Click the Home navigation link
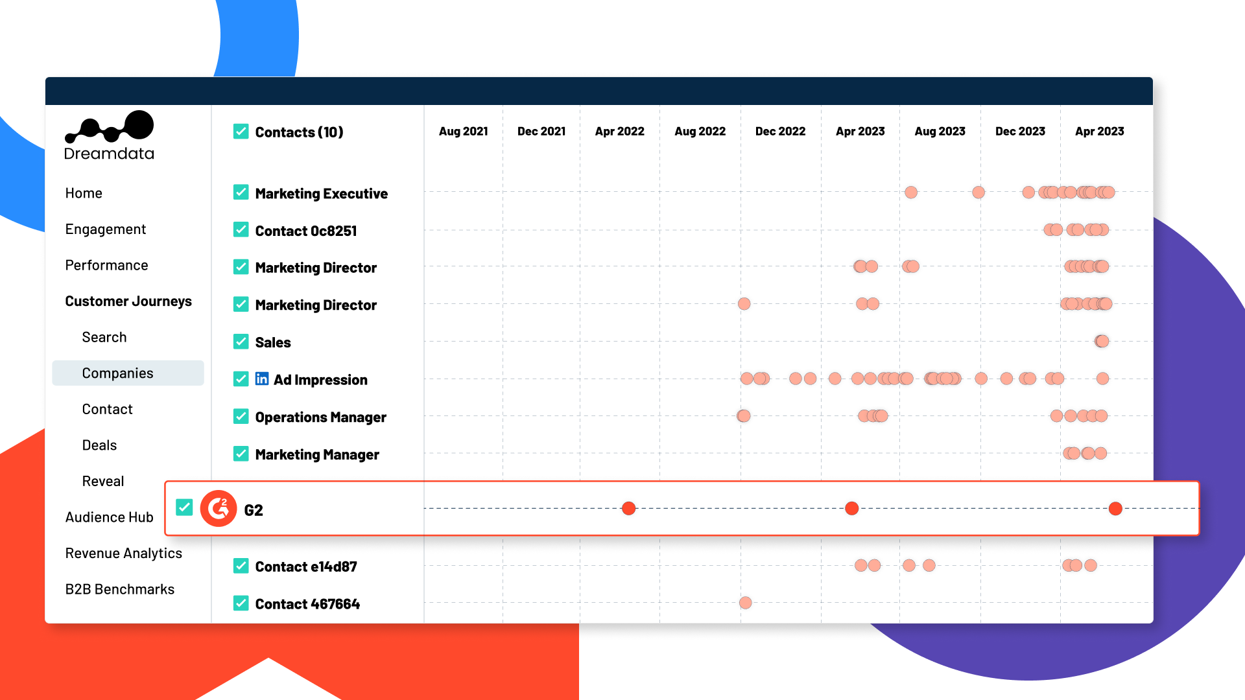The width and height of the screenshot is (1245, 700). click(x=85, y=192)
